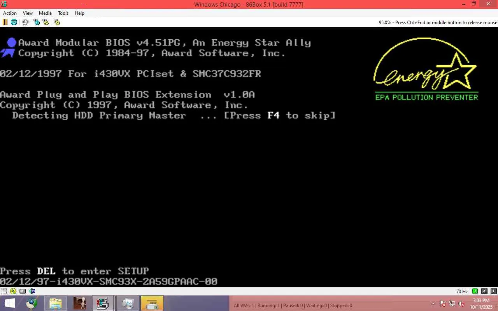The width and height of the screenshot is (498, 311).
Task: Click the CD-ROM disc status bar icon
Action: [x=13, y=291]
